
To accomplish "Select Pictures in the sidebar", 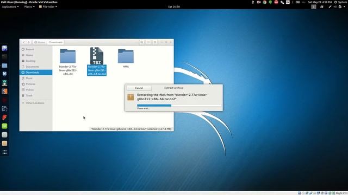I will [x=36, y=84].
